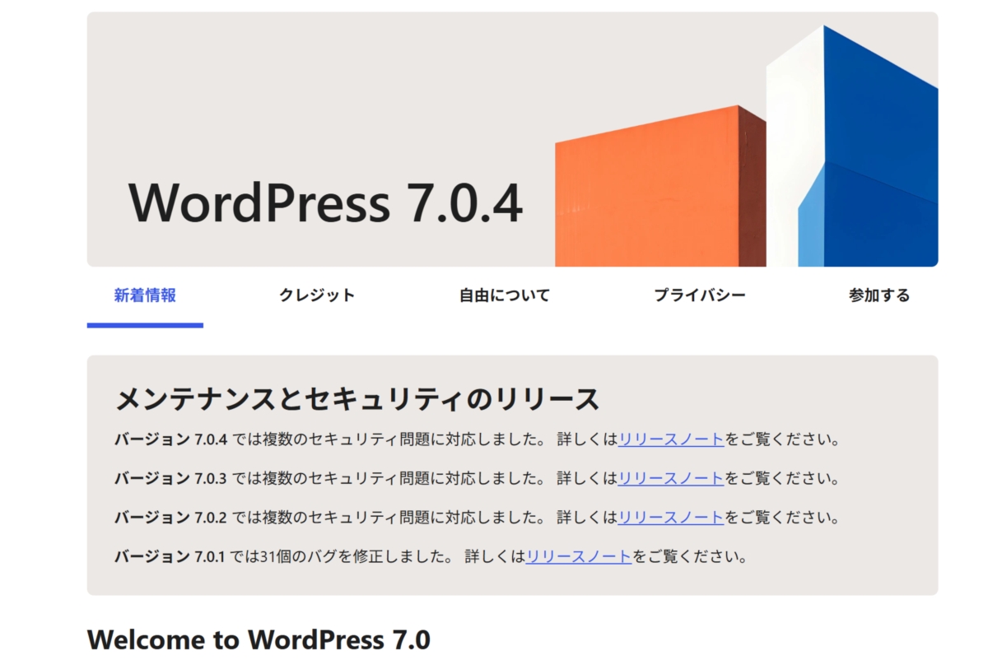988x660 pixels.
Task: Select the プライバシー tab
Action: tap(700, 295)
